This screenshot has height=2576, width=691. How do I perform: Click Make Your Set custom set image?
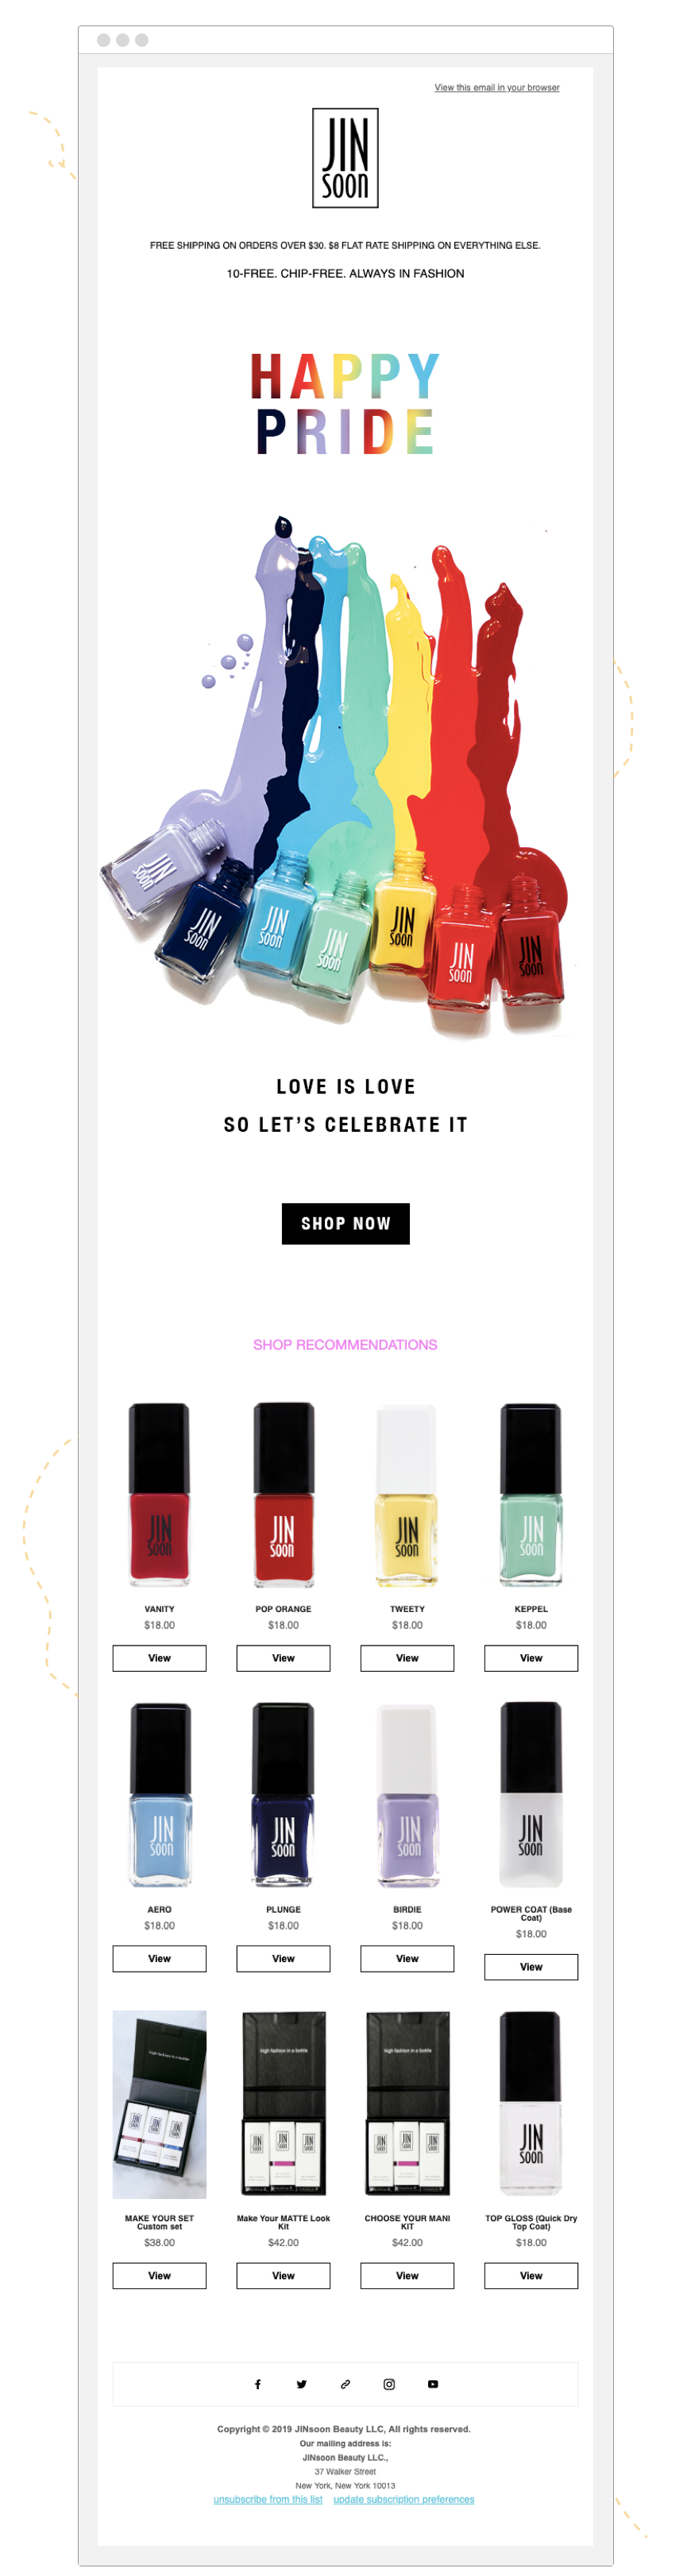pos(160,2104)
